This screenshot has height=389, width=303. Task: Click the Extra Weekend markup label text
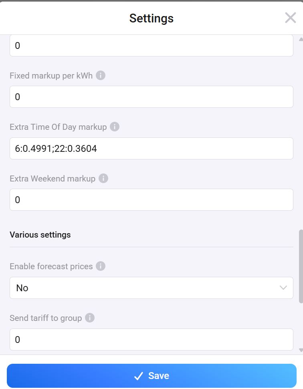click(x=53, y=179)
